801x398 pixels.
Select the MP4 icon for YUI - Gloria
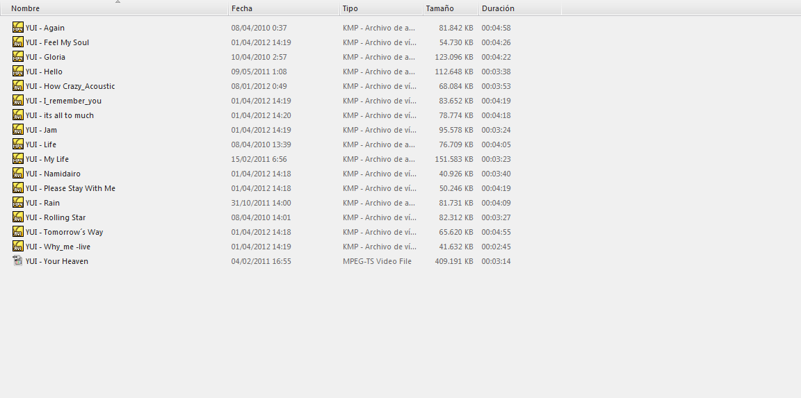point(18,57)
